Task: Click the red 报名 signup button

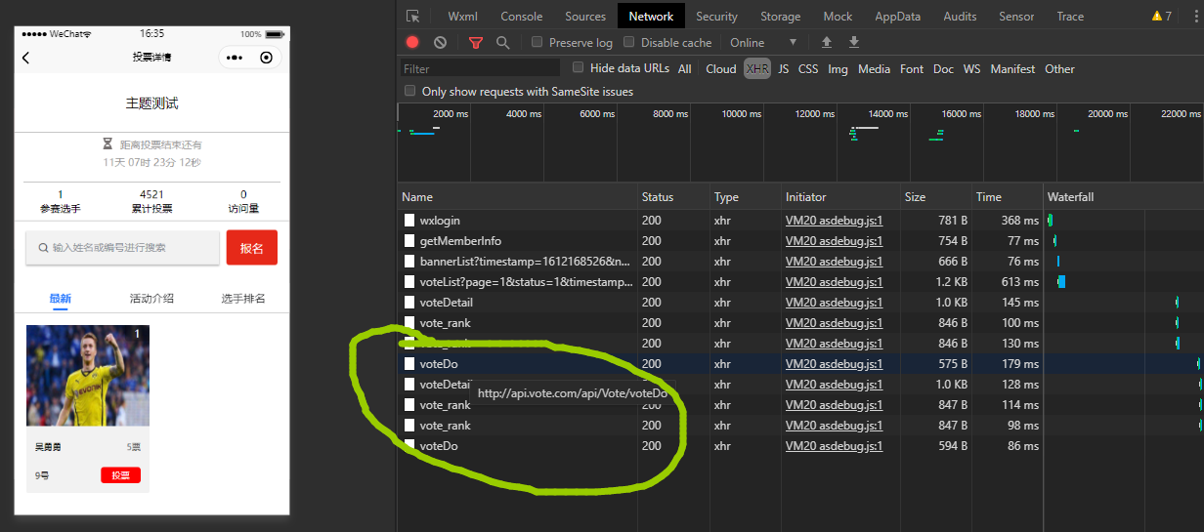Action: tap(252, 248)
